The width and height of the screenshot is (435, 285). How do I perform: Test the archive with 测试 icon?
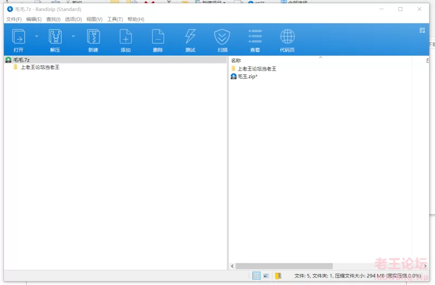pyautogui.click(x=190, y=40)
